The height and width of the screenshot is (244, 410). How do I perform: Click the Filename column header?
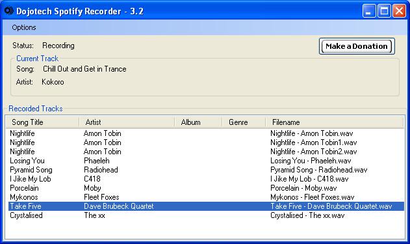[335, 122]
